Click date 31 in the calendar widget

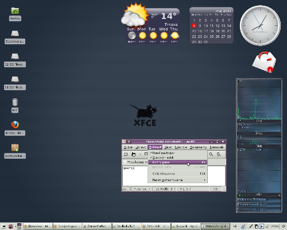click(x=205, y=42)
